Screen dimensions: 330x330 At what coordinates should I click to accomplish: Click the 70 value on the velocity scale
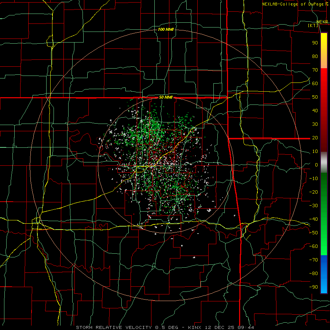pyautogui.click(x=315, y=70)
